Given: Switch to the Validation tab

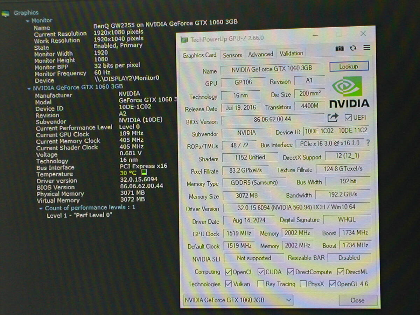Looking at the screenshot, I should (x=291, y=53).
